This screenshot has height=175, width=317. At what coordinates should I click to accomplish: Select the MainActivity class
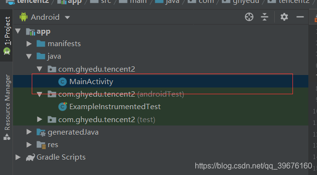point(91,82)
